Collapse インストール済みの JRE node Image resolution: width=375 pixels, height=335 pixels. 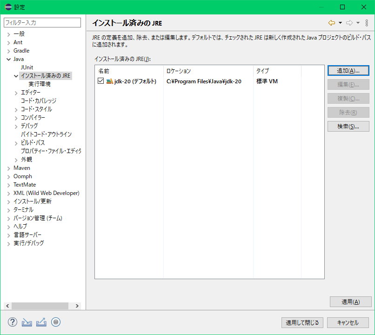point(16,76)
